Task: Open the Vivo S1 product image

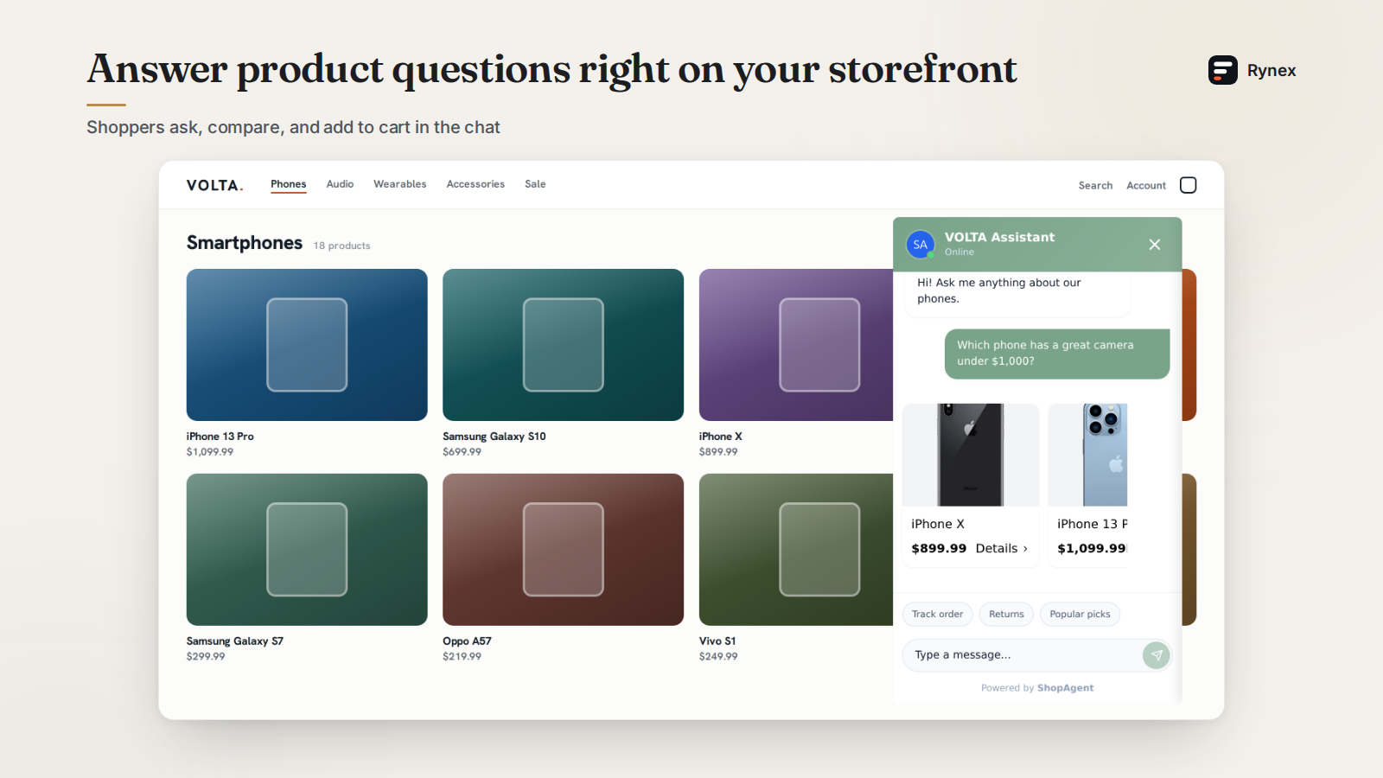Action: (x=796, y=550)
